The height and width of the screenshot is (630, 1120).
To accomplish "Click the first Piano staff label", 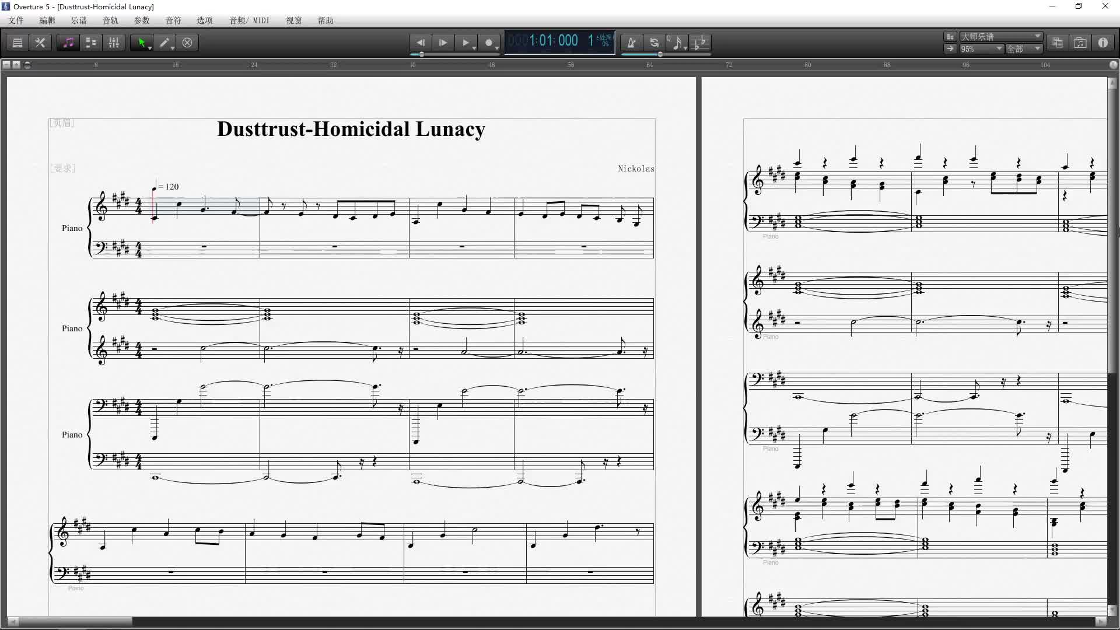I will (72, 228).
